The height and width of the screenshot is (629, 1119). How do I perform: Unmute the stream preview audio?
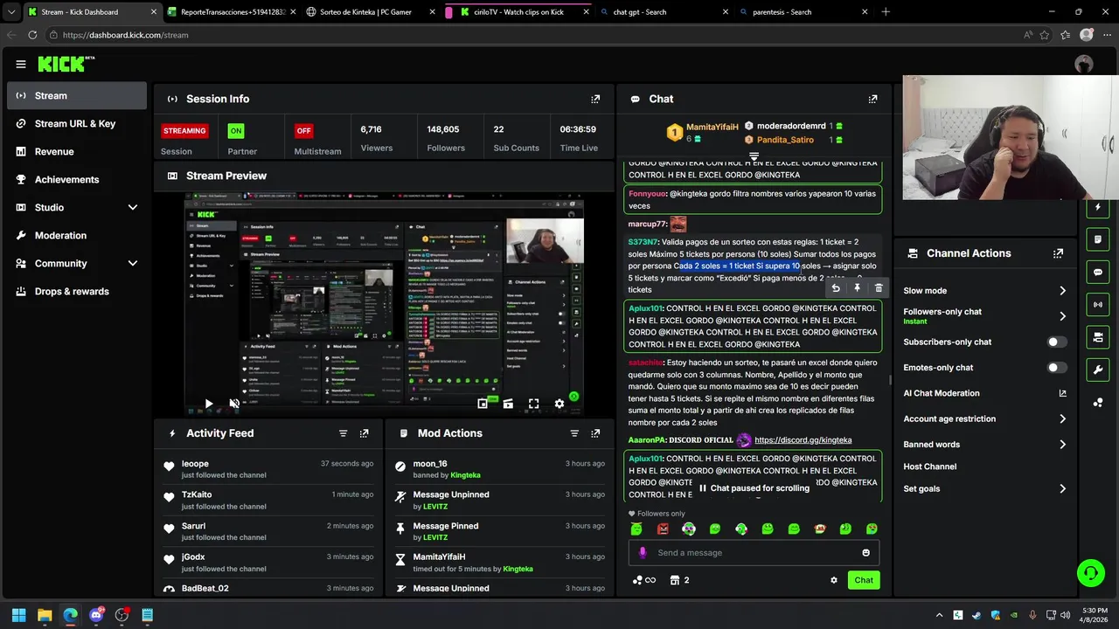[234, 404]
